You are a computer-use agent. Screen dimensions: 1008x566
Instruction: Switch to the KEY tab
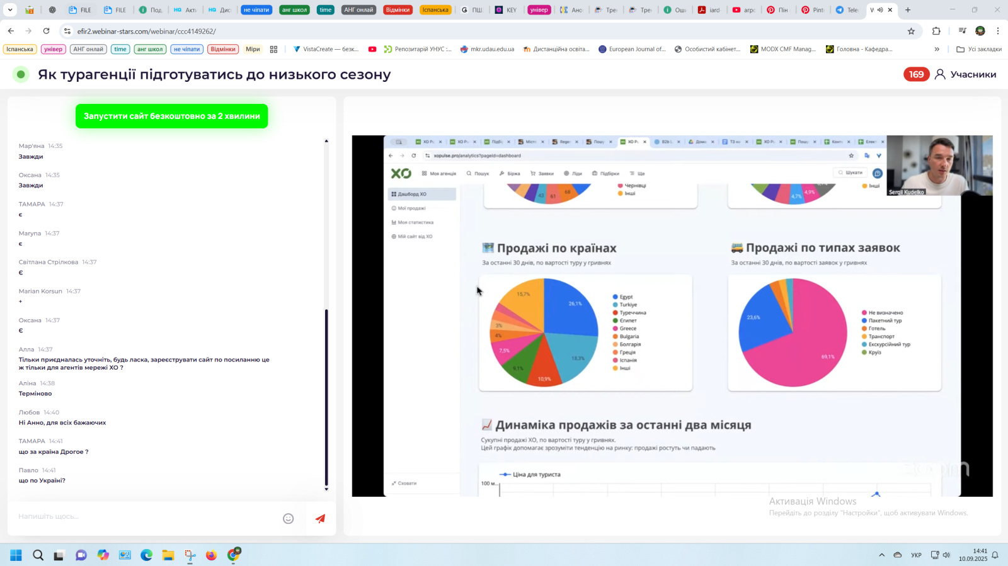[x=506, y=10]
